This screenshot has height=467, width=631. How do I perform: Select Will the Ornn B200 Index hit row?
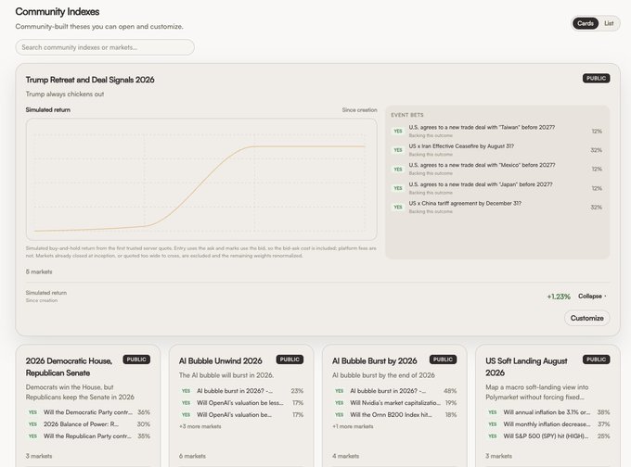point(394,415)
